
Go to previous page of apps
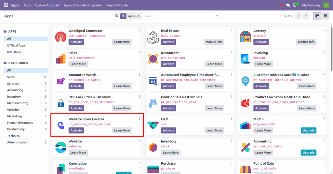(x=299, y=16)
